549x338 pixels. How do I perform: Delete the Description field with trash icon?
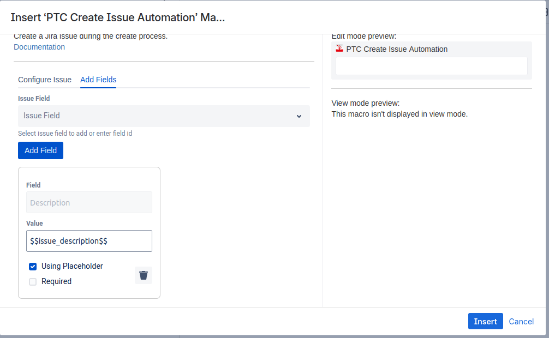click(x=143, y=275)
